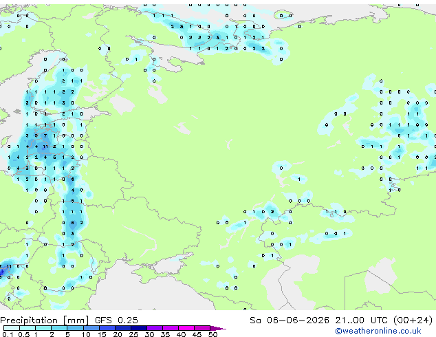Click the '20' legend value label
The width and height of the screenshot is (436, 337).
coord(118,334)
